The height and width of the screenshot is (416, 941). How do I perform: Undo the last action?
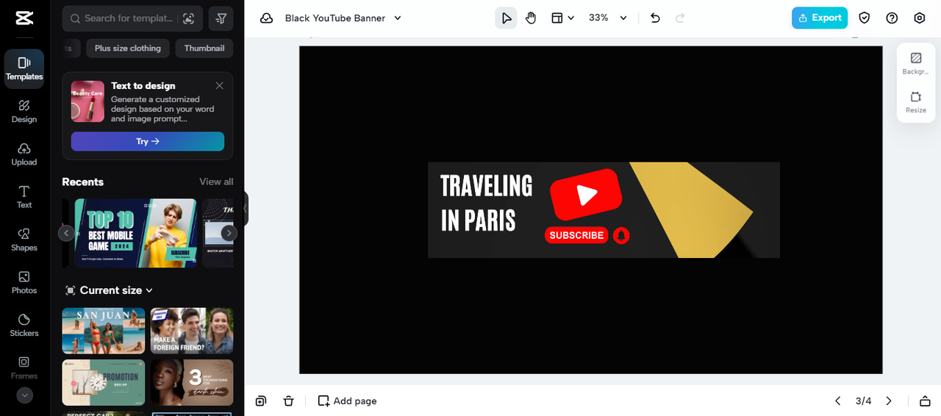(655, 18)
